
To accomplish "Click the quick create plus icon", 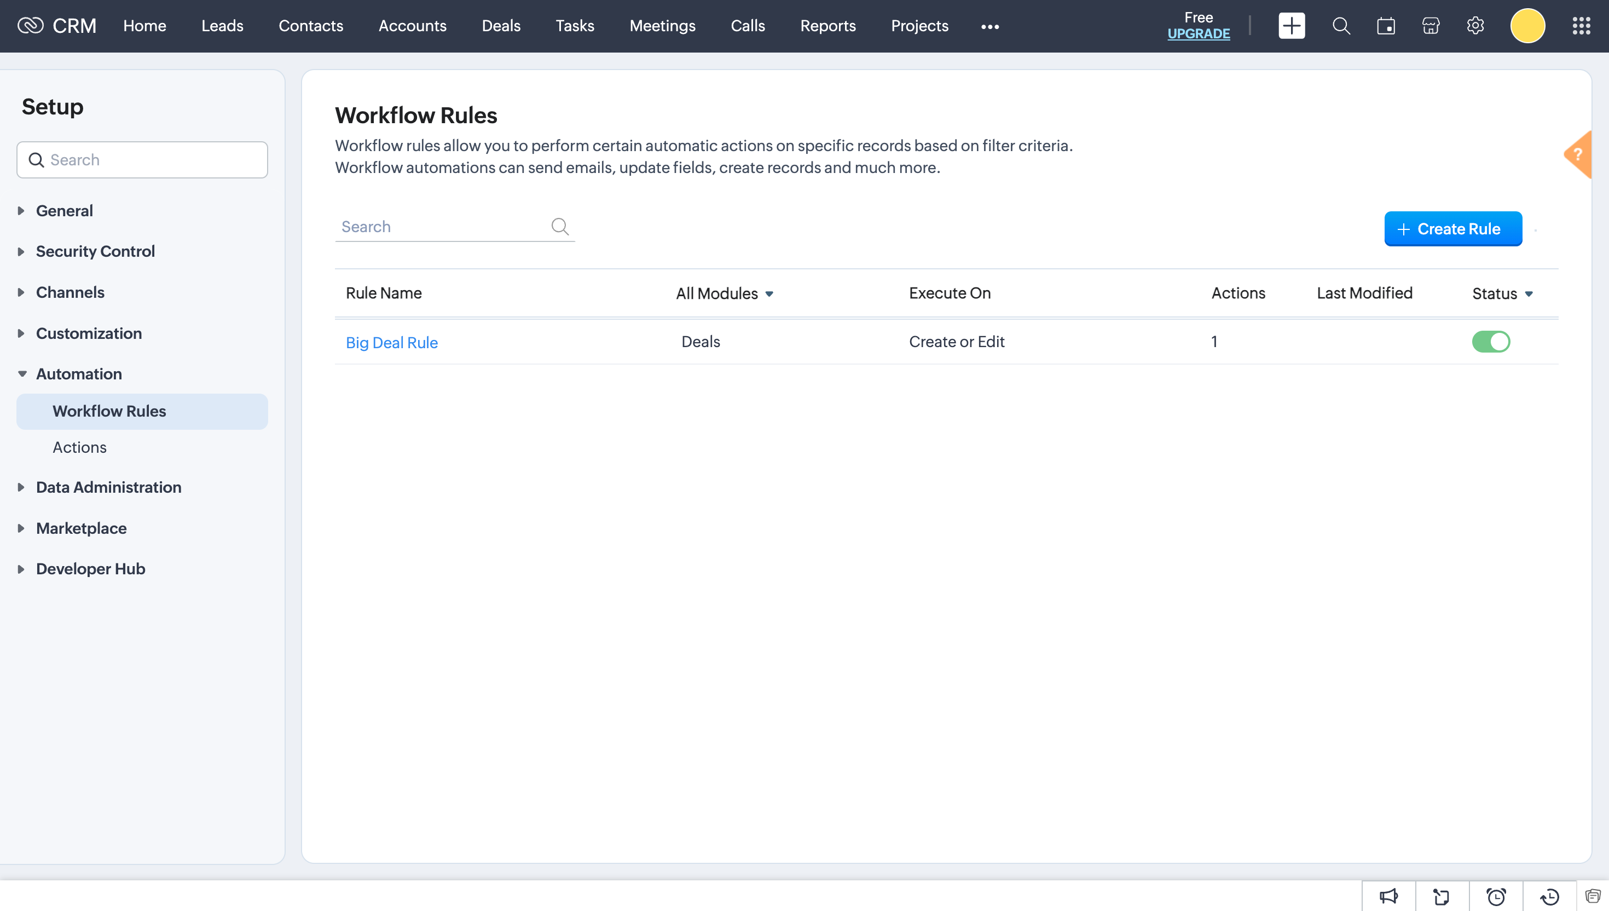I will point(1292,26).
